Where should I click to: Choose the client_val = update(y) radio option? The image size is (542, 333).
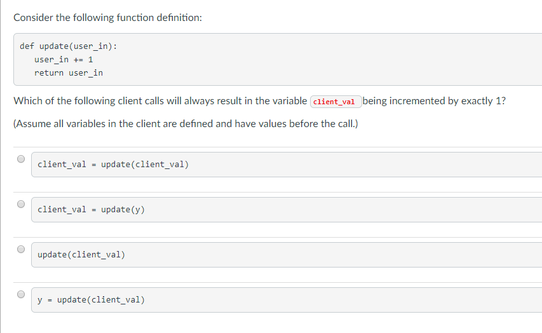21,204
